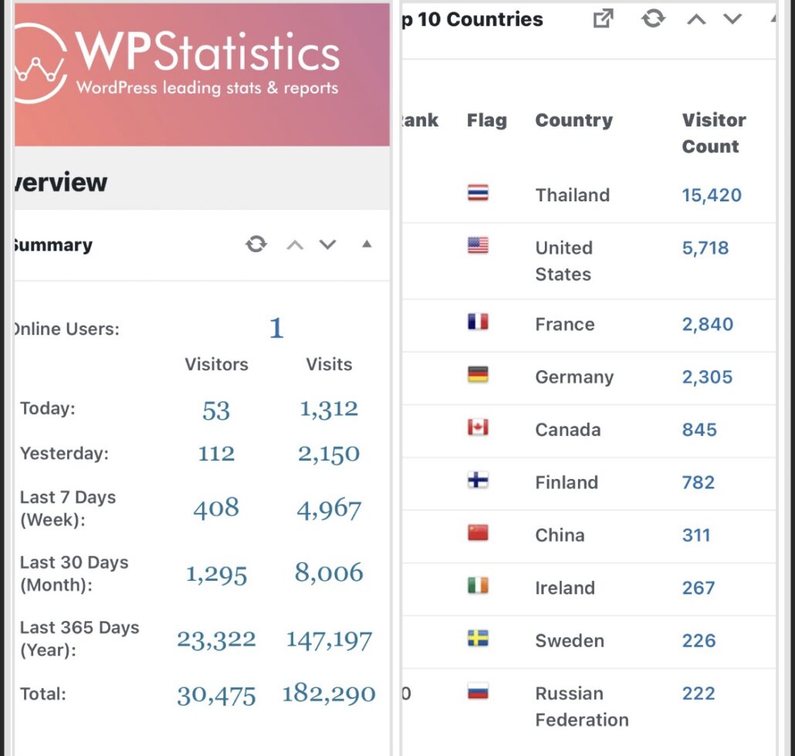Open France visitor count 2,840
Image resolution: width=795 pixels, height=756 pixels.
click(707, 324)
